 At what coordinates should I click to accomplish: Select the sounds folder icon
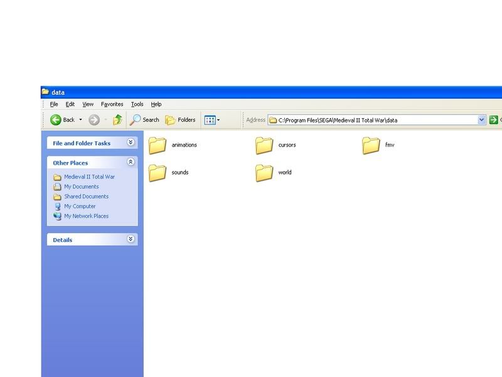pyautogui.click(x=158, y=173)
